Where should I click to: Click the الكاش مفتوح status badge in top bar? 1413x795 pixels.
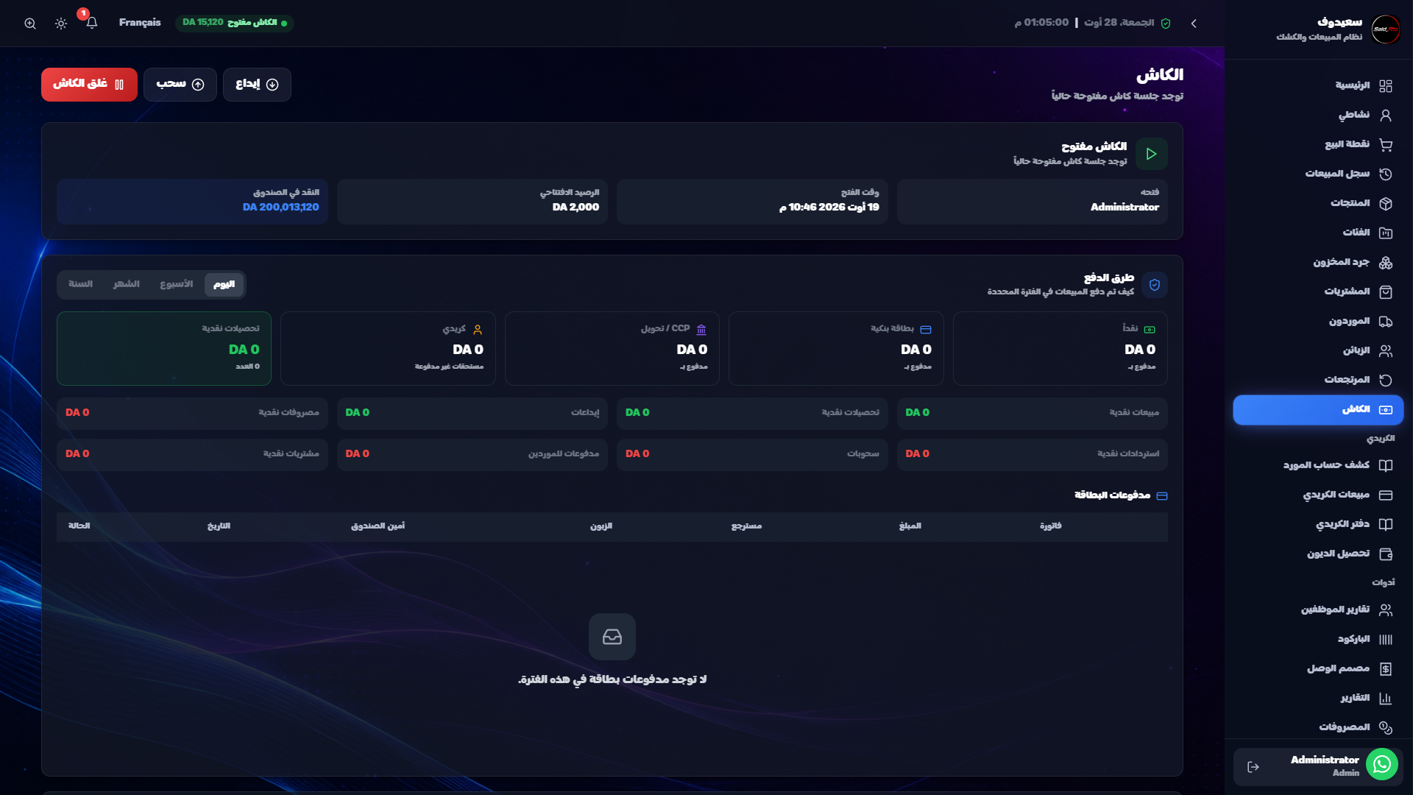pyautogui.click(x=235, y=23)
